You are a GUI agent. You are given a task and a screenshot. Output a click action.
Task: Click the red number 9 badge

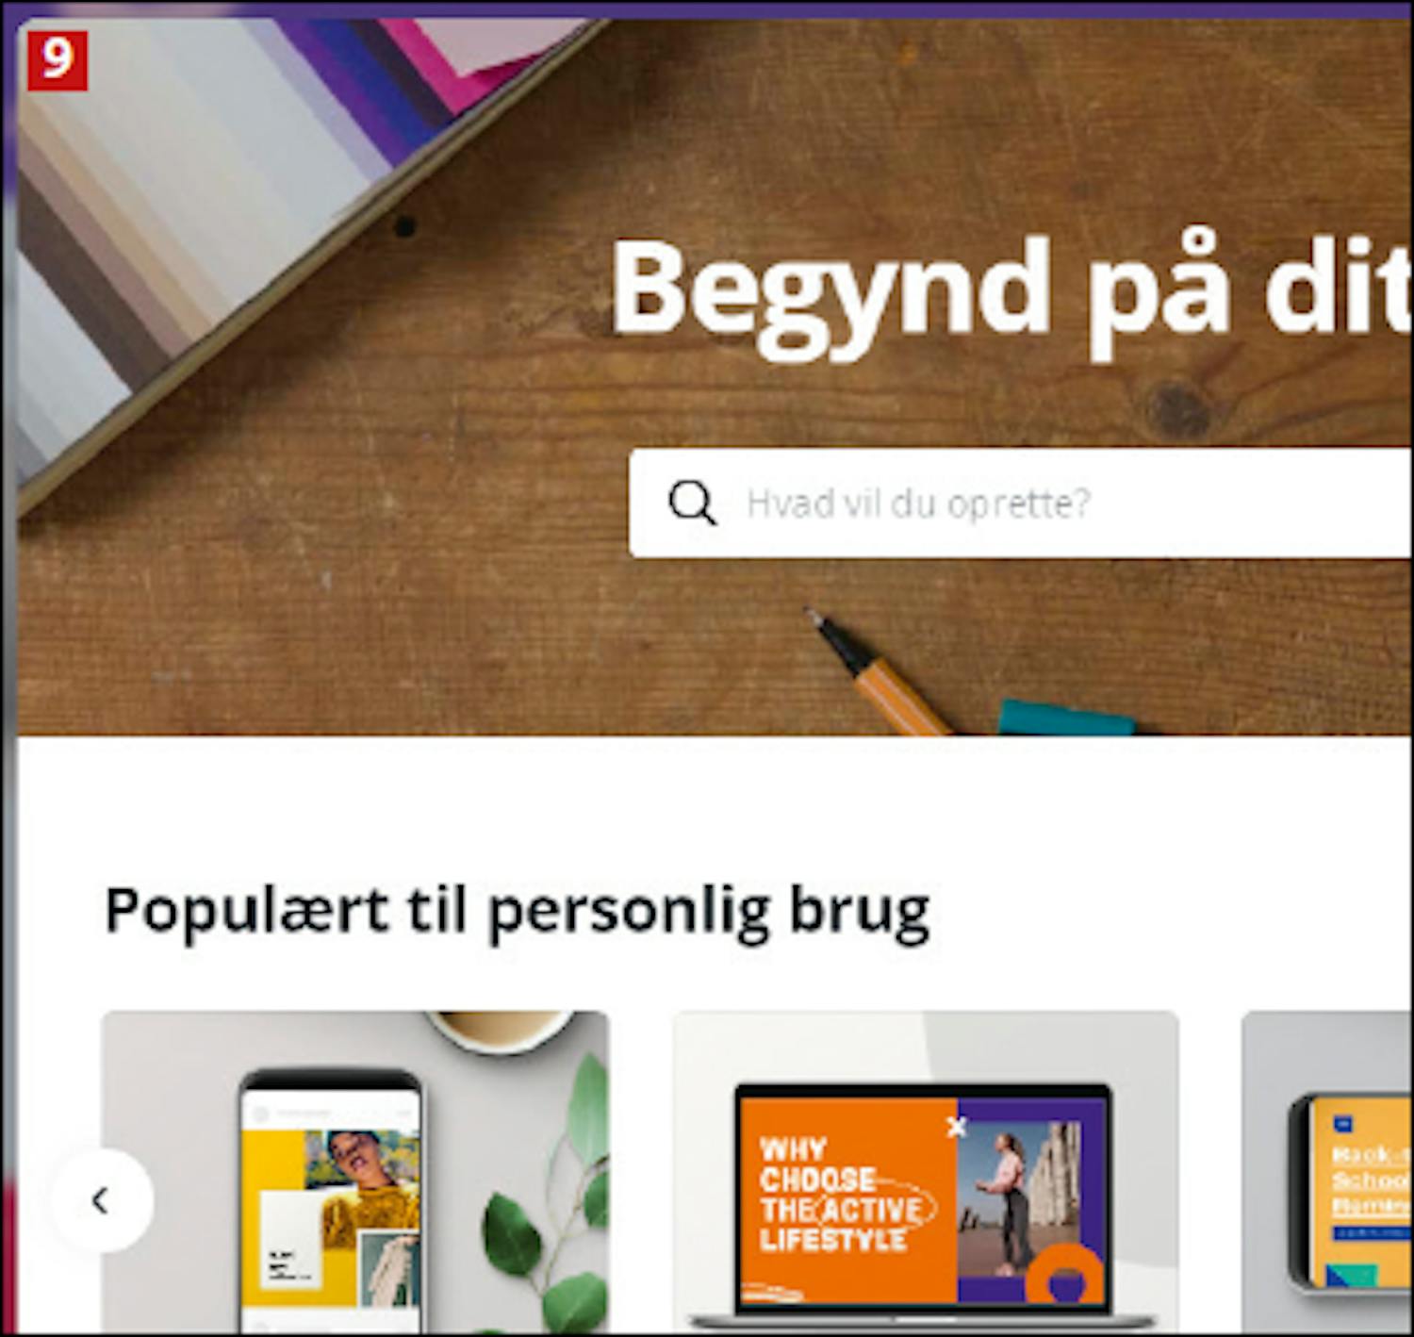pos(58,61)
